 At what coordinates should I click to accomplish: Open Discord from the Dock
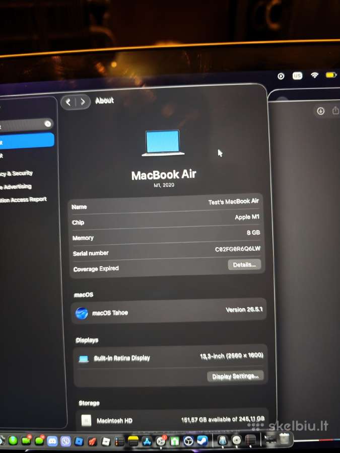coord(52,441)
